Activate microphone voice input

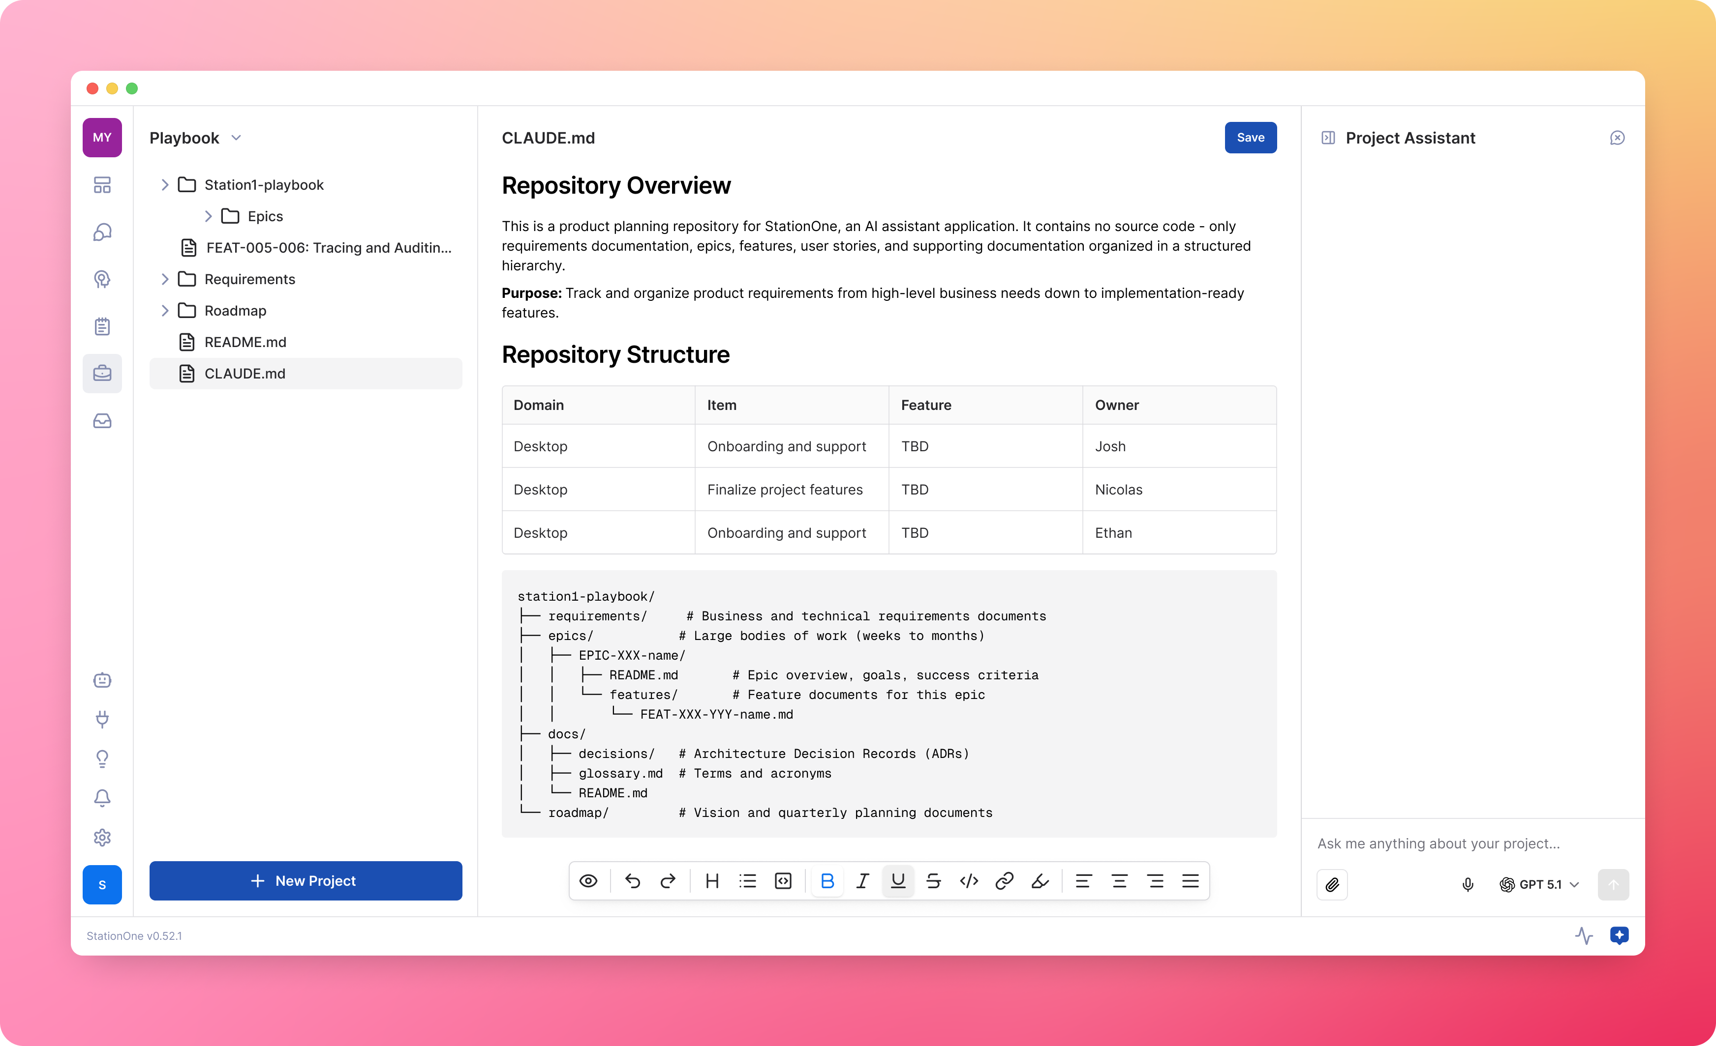(x=1468, y=885)
